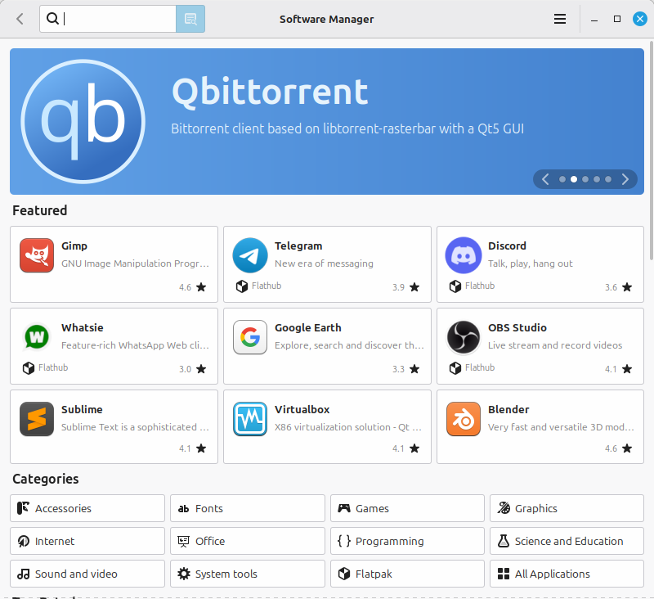Open the Science and Education category
The width and height of the screenshot is (654, 599).
[x=567, y=541]
